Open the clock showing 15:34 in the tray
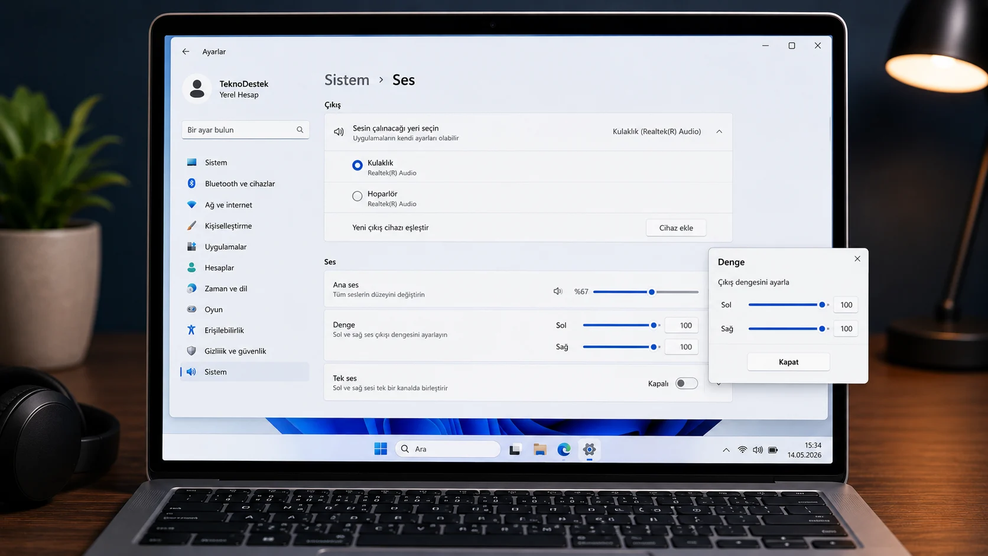Image resolution: width=988 pixels, height=556 pixels. (x=812, y=446)
